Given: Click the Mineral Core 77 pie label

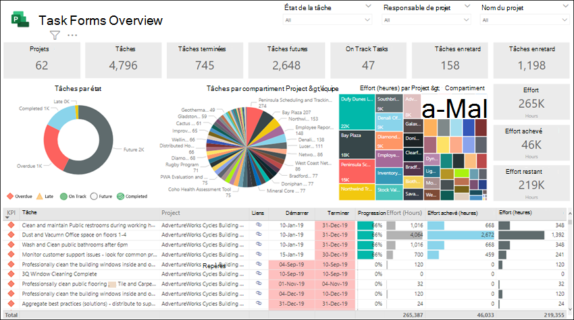Looking at the screenshot, I should (x=286, y=191).
